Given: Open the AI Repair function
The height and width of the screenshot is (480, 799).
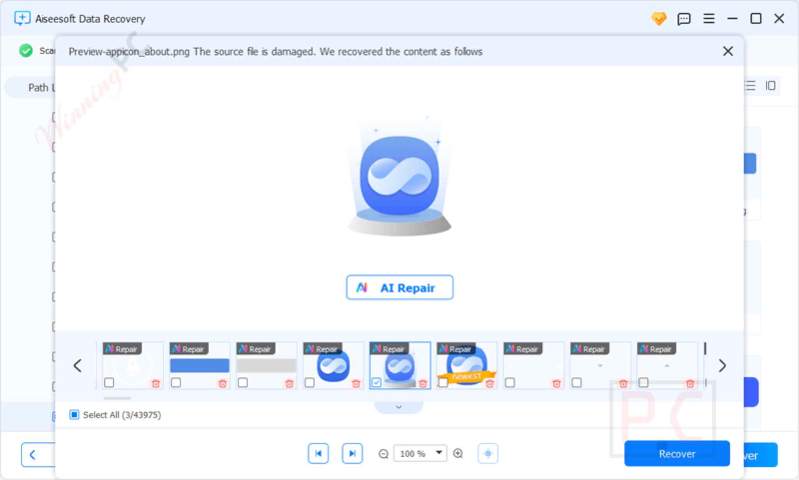Looking at the screenshot, I should 399,287.
